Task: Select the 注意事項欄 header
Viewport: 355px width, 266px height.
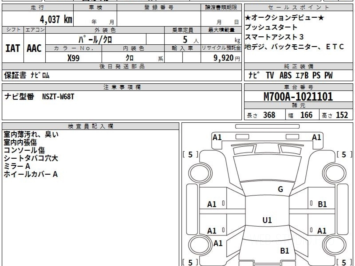Action: [122, 87]
